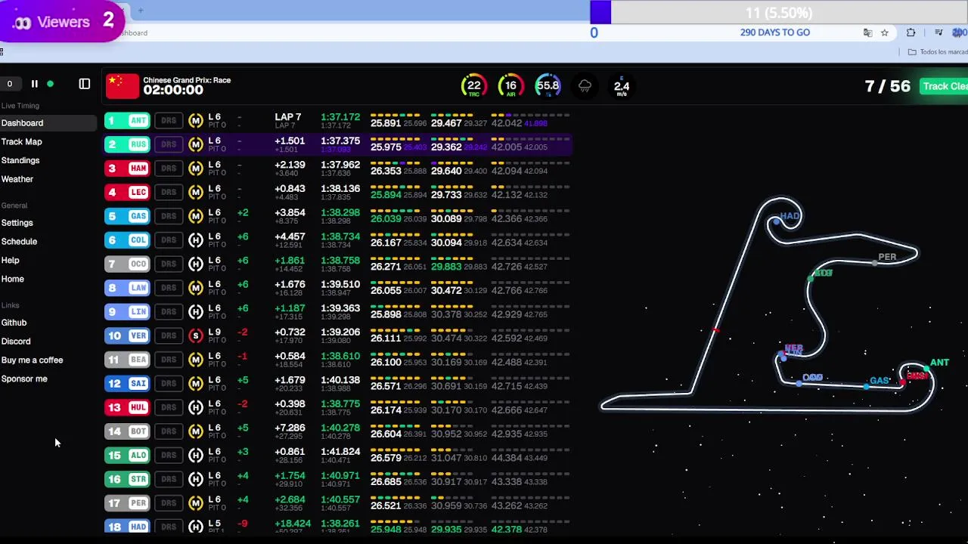The height and width of the screenshot is (544, 968).
Task: Pause the live timing playback
Action: [34, 84]
